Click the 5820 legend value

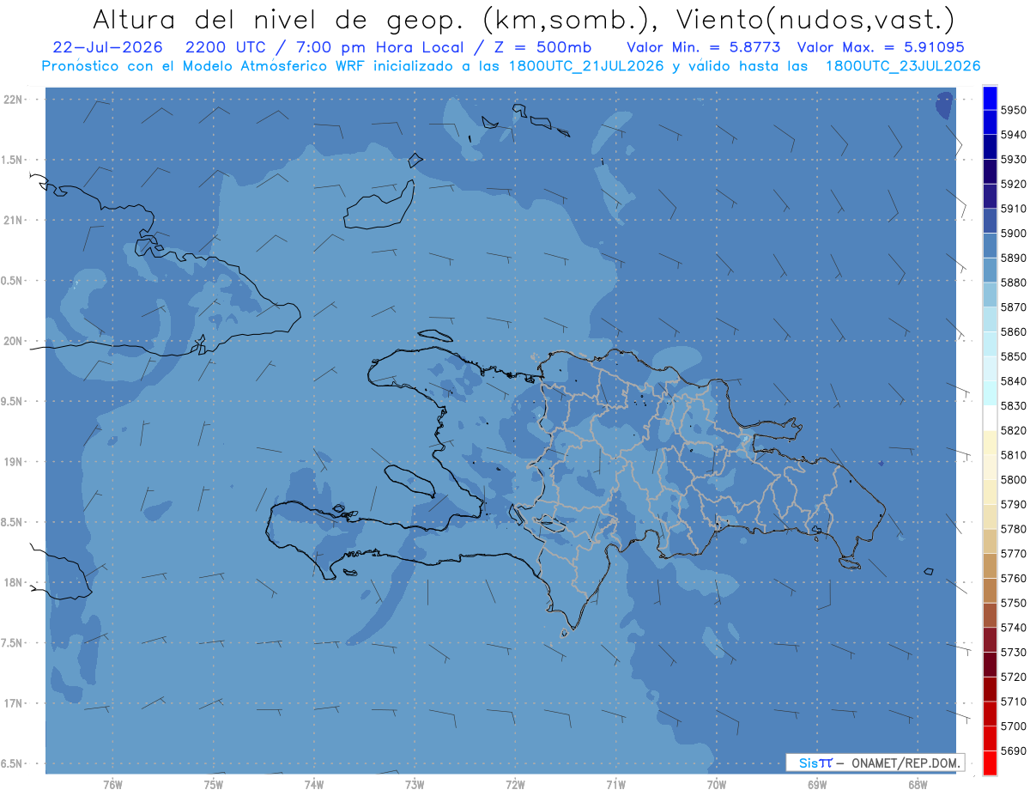tap(1013, 430)
